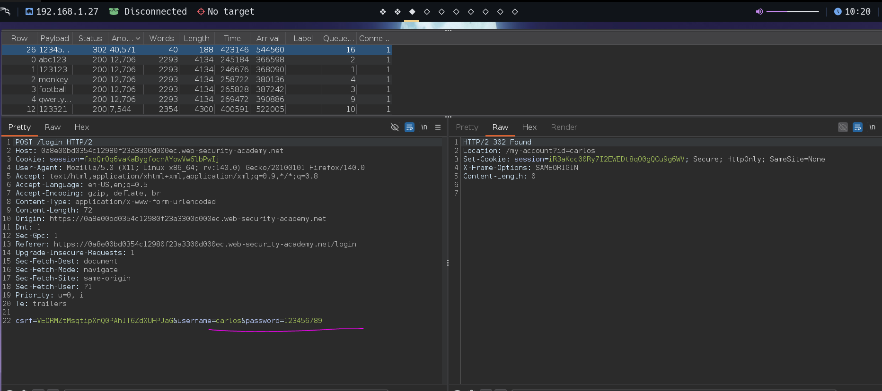Switch request view to Pretty tab
This screenshot has width=882, height=391.
(19, 127)
